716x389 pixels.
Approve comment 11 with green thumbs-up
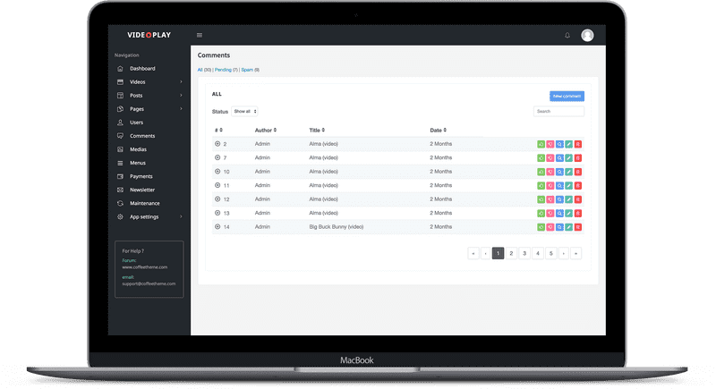541,186
